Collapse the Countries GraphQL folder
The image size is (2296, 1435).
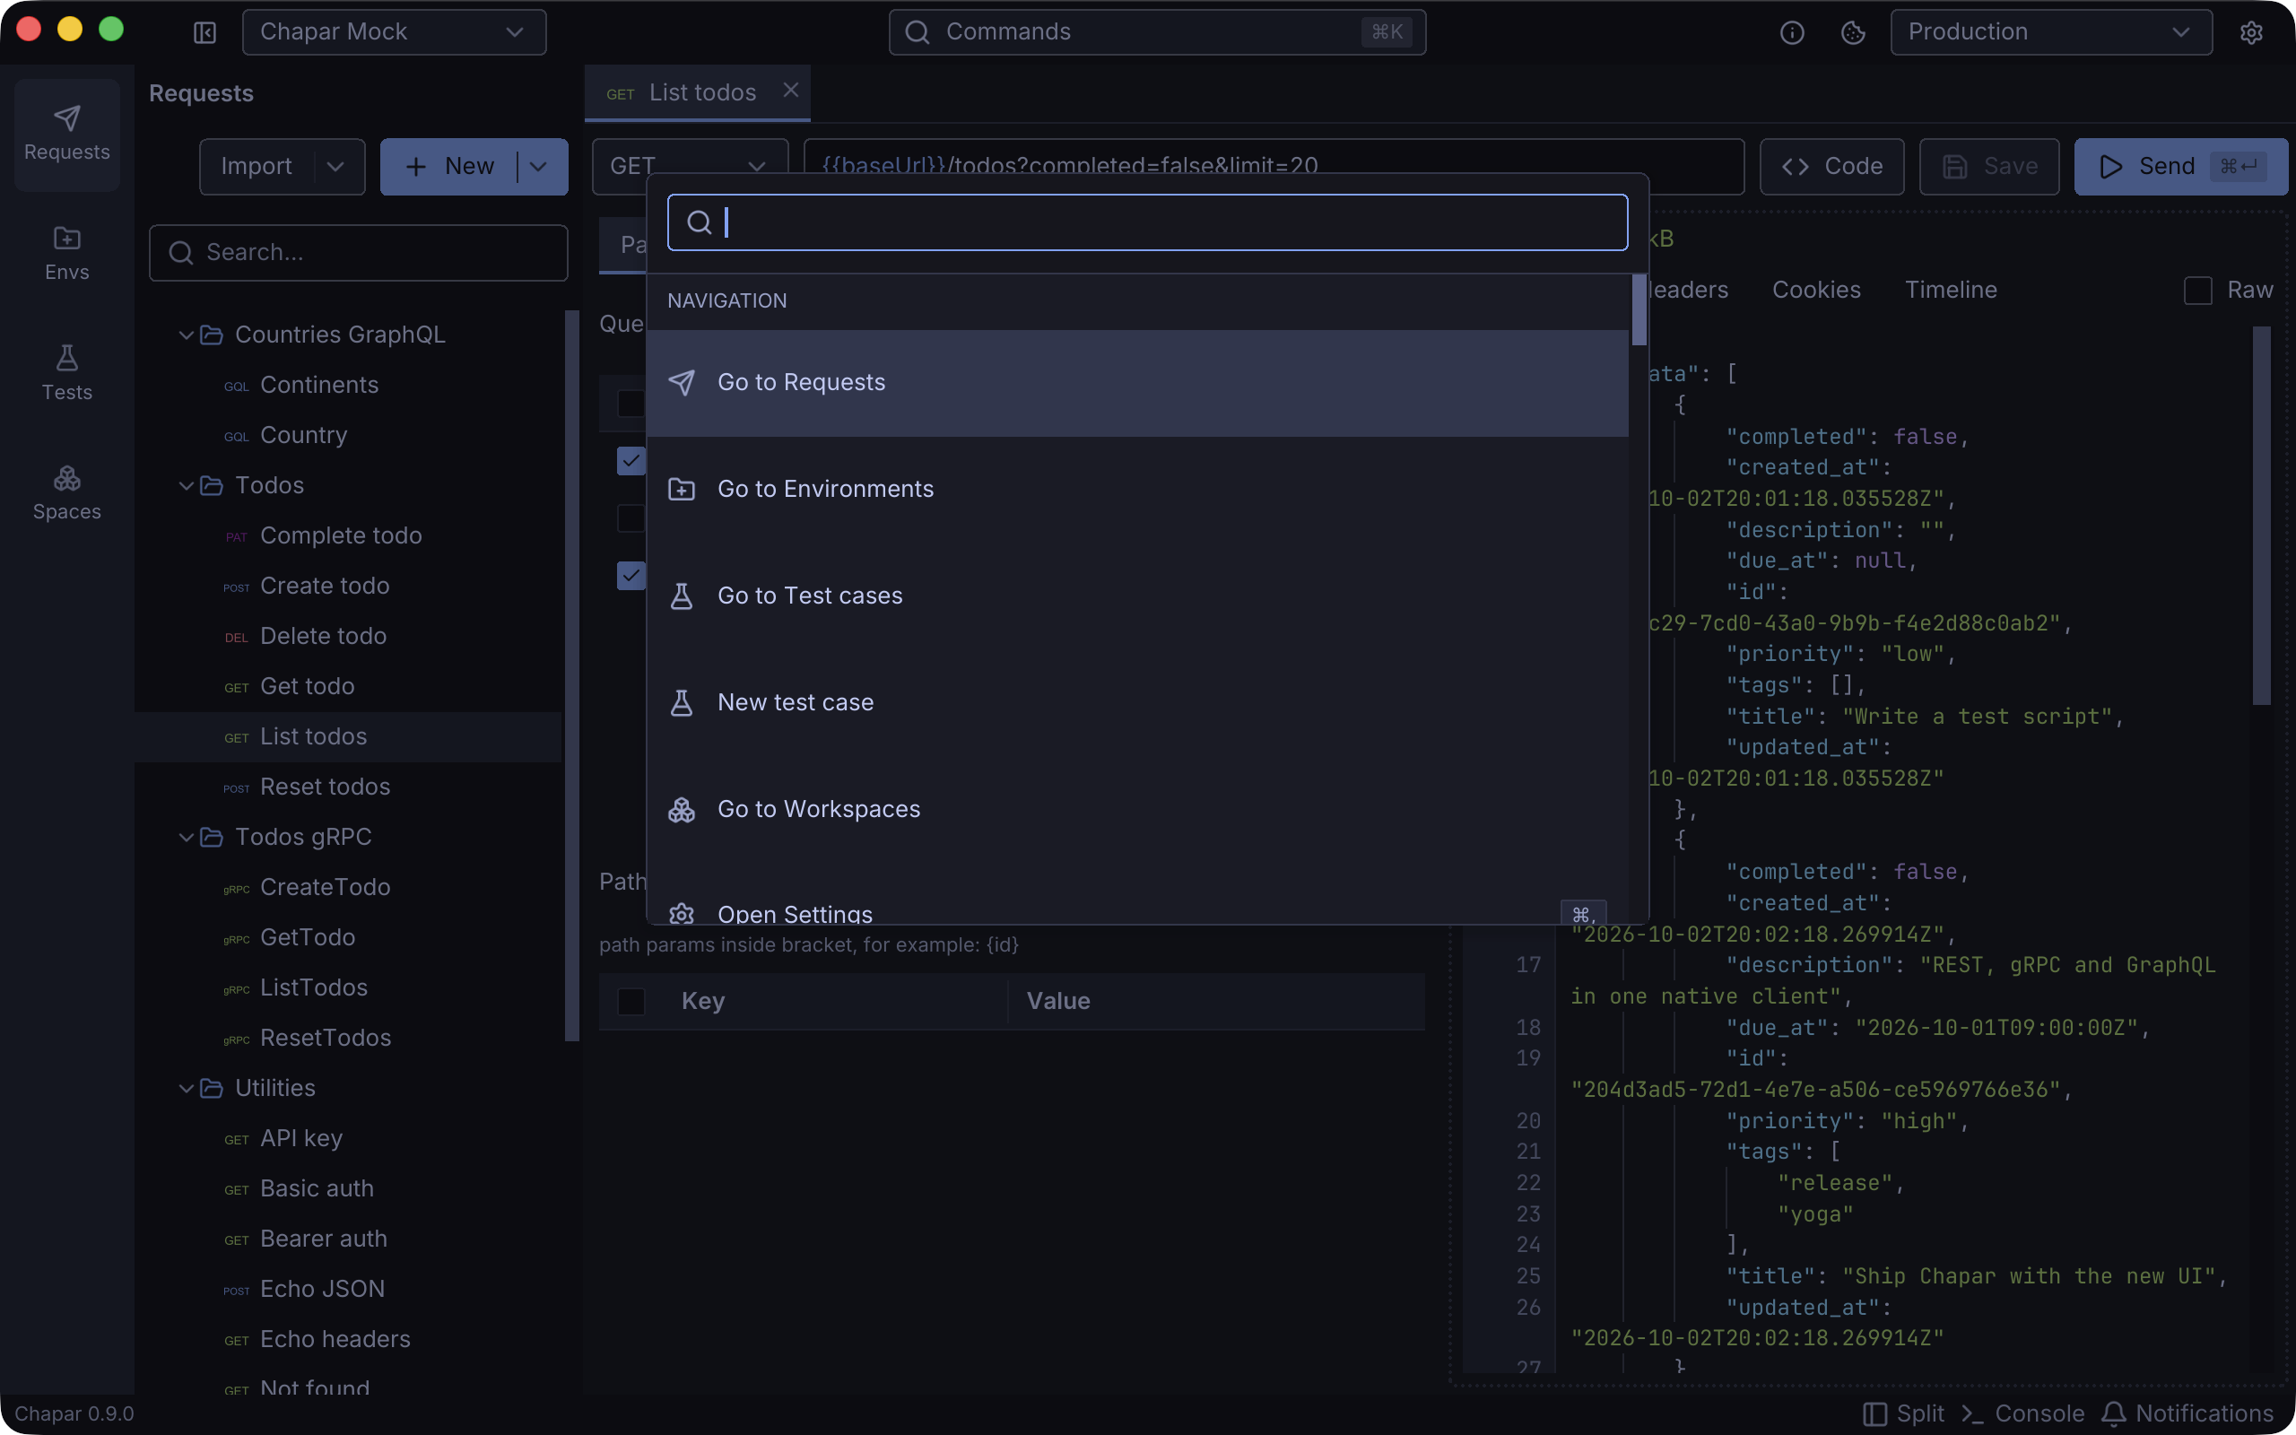187,335
